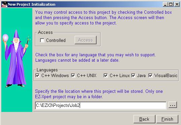Click the wizard's pointed purple hat

pos(16,34)
